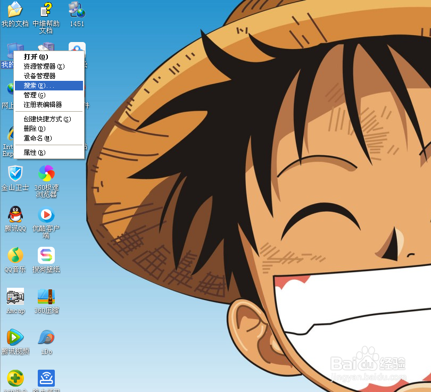The height and width of the screenshot is (392, 431).
Task: Select the 搜狗壁纸 label text
Action: click(46, 269)
